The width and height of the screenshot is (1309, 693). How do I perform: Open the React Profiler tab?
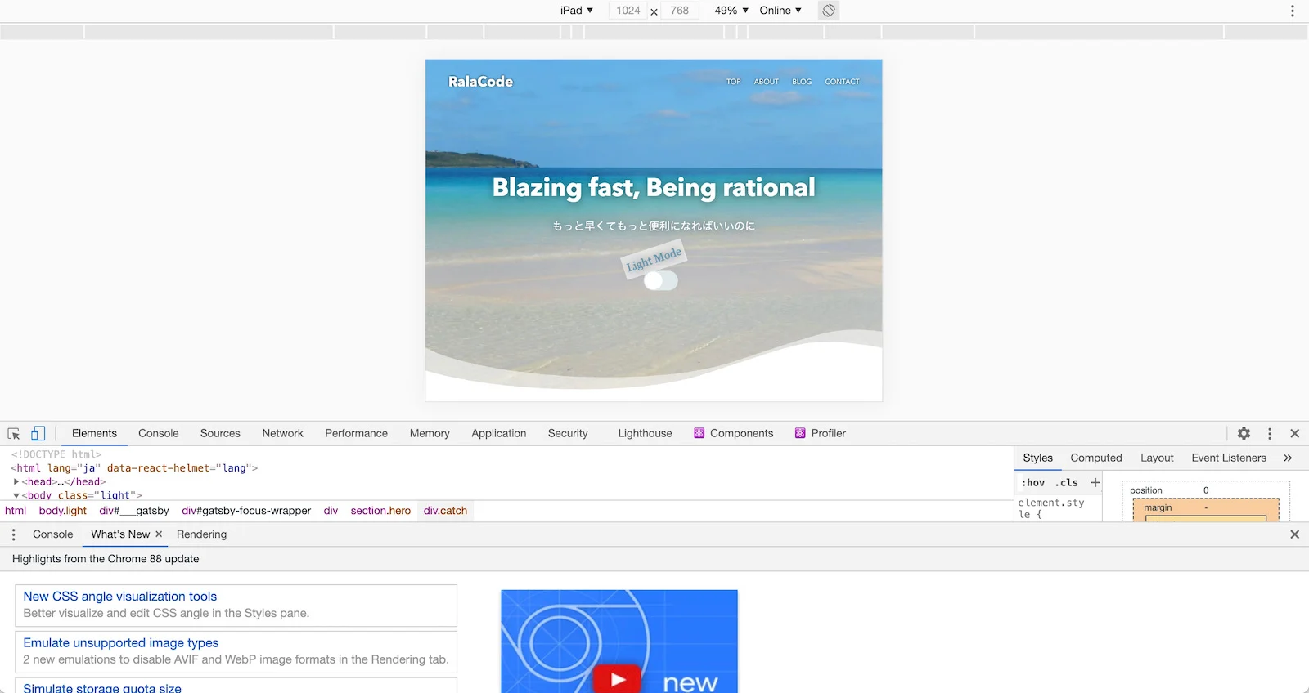[820, 434]
